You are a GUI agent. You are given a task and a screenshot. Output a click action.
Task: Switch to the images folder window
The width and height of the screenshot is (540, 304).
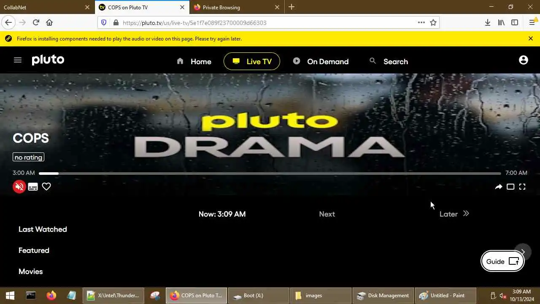click(321, 296)
